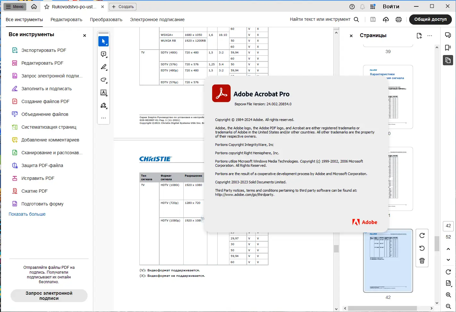Toggle the Comments panel
The width and height of the screenshot is (456, 312).
(x=448, y=35)
